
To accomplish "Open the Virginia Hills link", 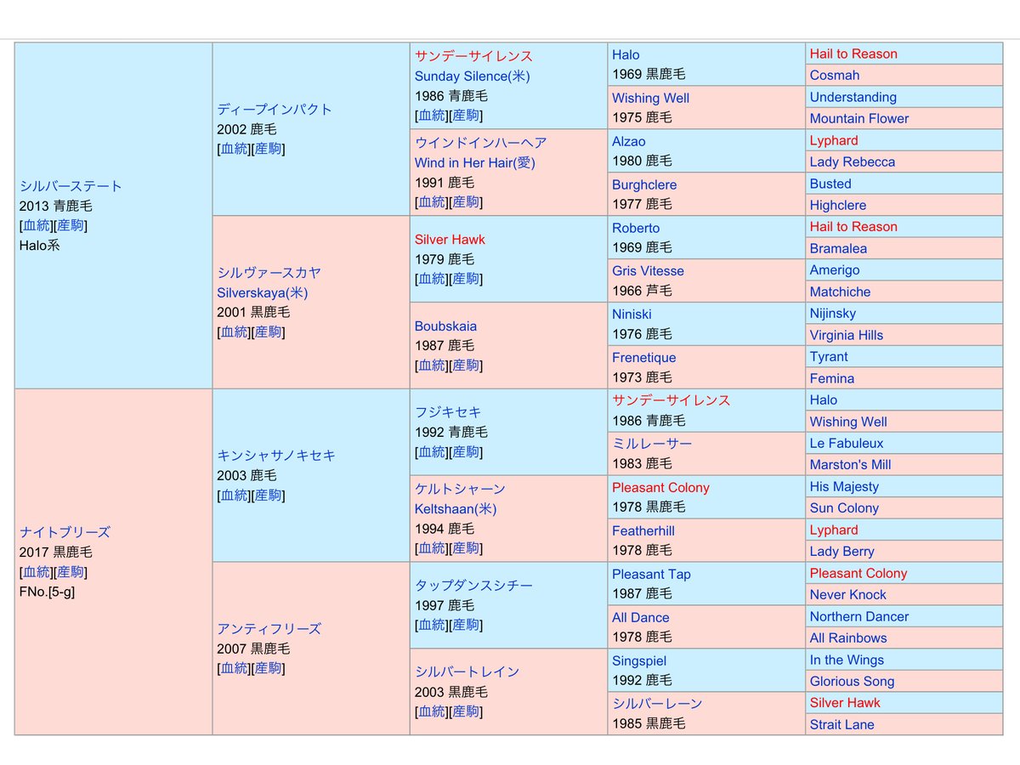I will pyautogui.click(x=846, y=335).
